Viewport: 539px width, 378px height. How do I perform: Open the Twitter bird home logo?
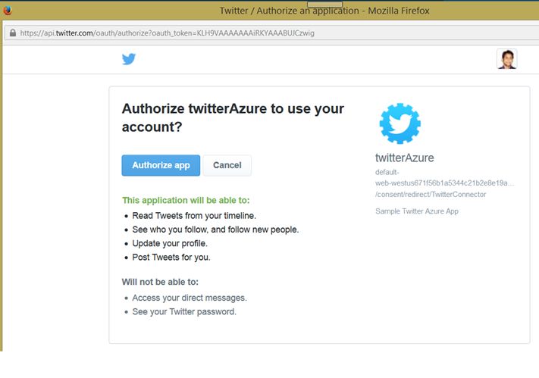(129, 59)
